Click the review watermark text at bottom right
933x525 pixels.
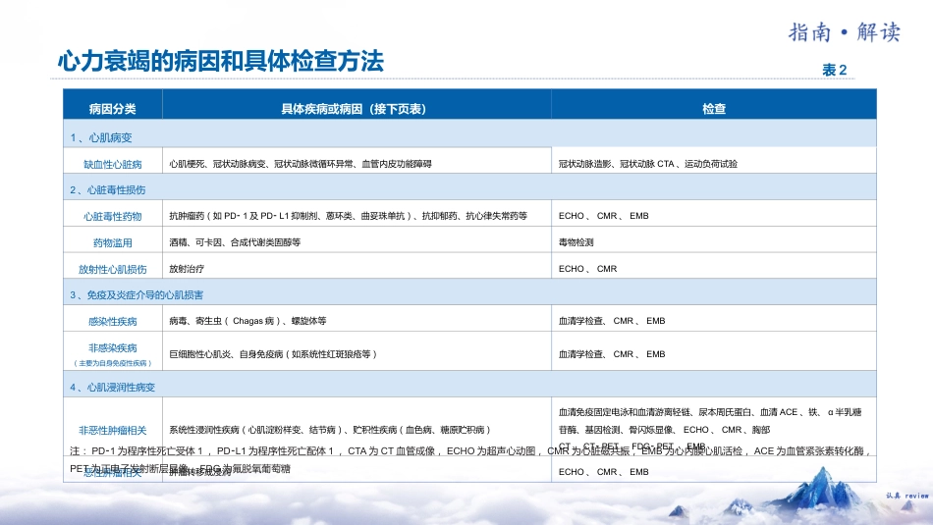pyautogui.click(x=906, y=496)
